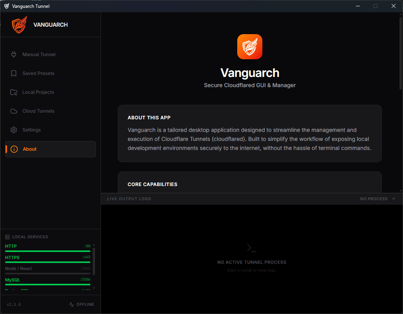Image resolution: width=403 pixels, height=314 pixels.
Task: Click main content vertical scrollbar
Action: coord(400,53)
